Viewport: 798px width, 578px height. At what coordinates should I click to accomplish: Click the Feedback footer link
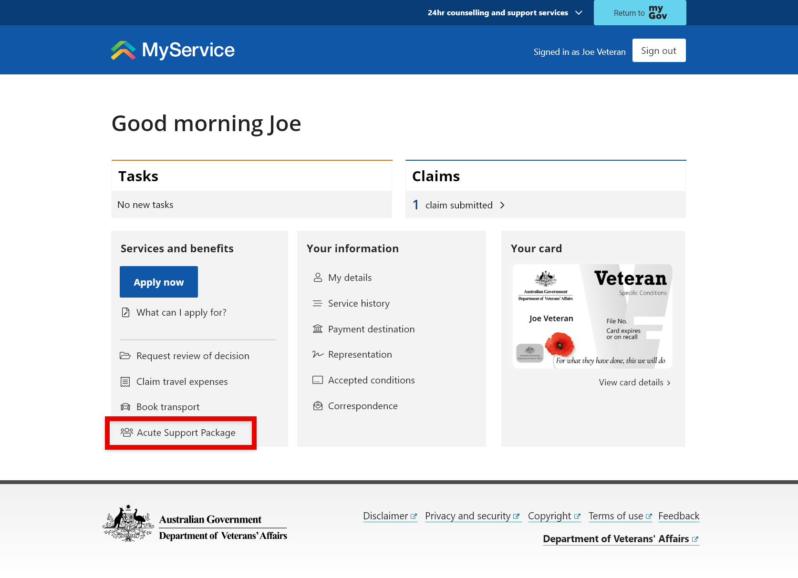(679, 516)
